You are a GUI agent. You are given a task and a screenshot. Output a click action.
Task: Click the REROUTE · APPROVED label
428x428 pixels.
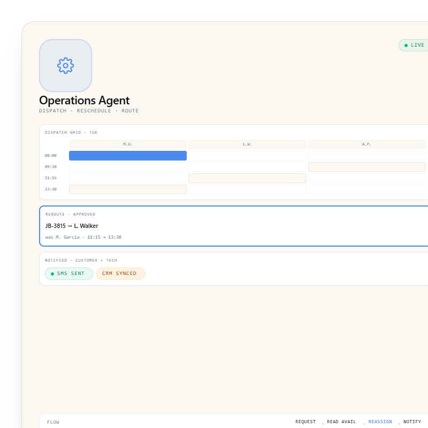pos(71,215)
